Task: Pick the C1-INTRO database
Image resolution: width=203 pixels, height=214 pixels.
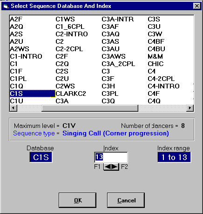Action: (x=26, y=56)
